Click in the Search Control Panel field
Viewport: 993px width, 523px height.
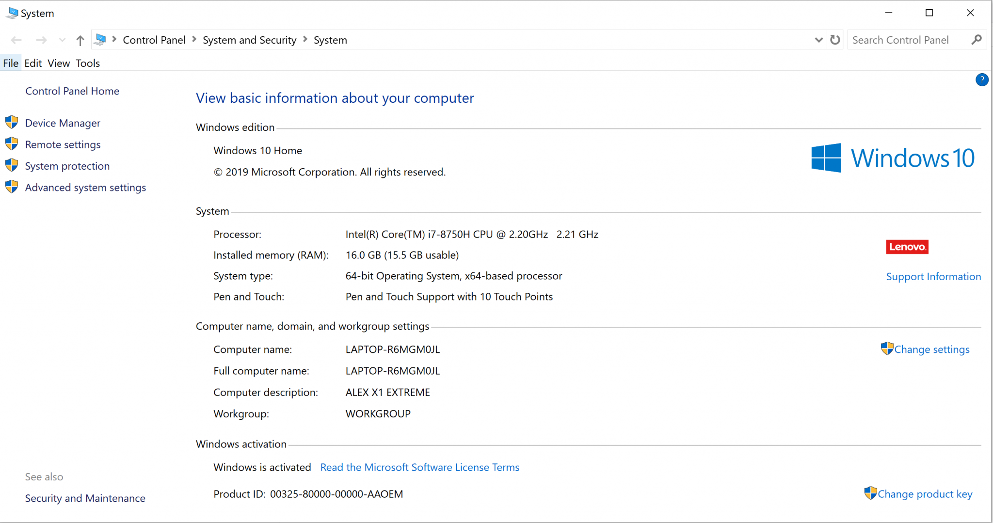coord(907,40)
